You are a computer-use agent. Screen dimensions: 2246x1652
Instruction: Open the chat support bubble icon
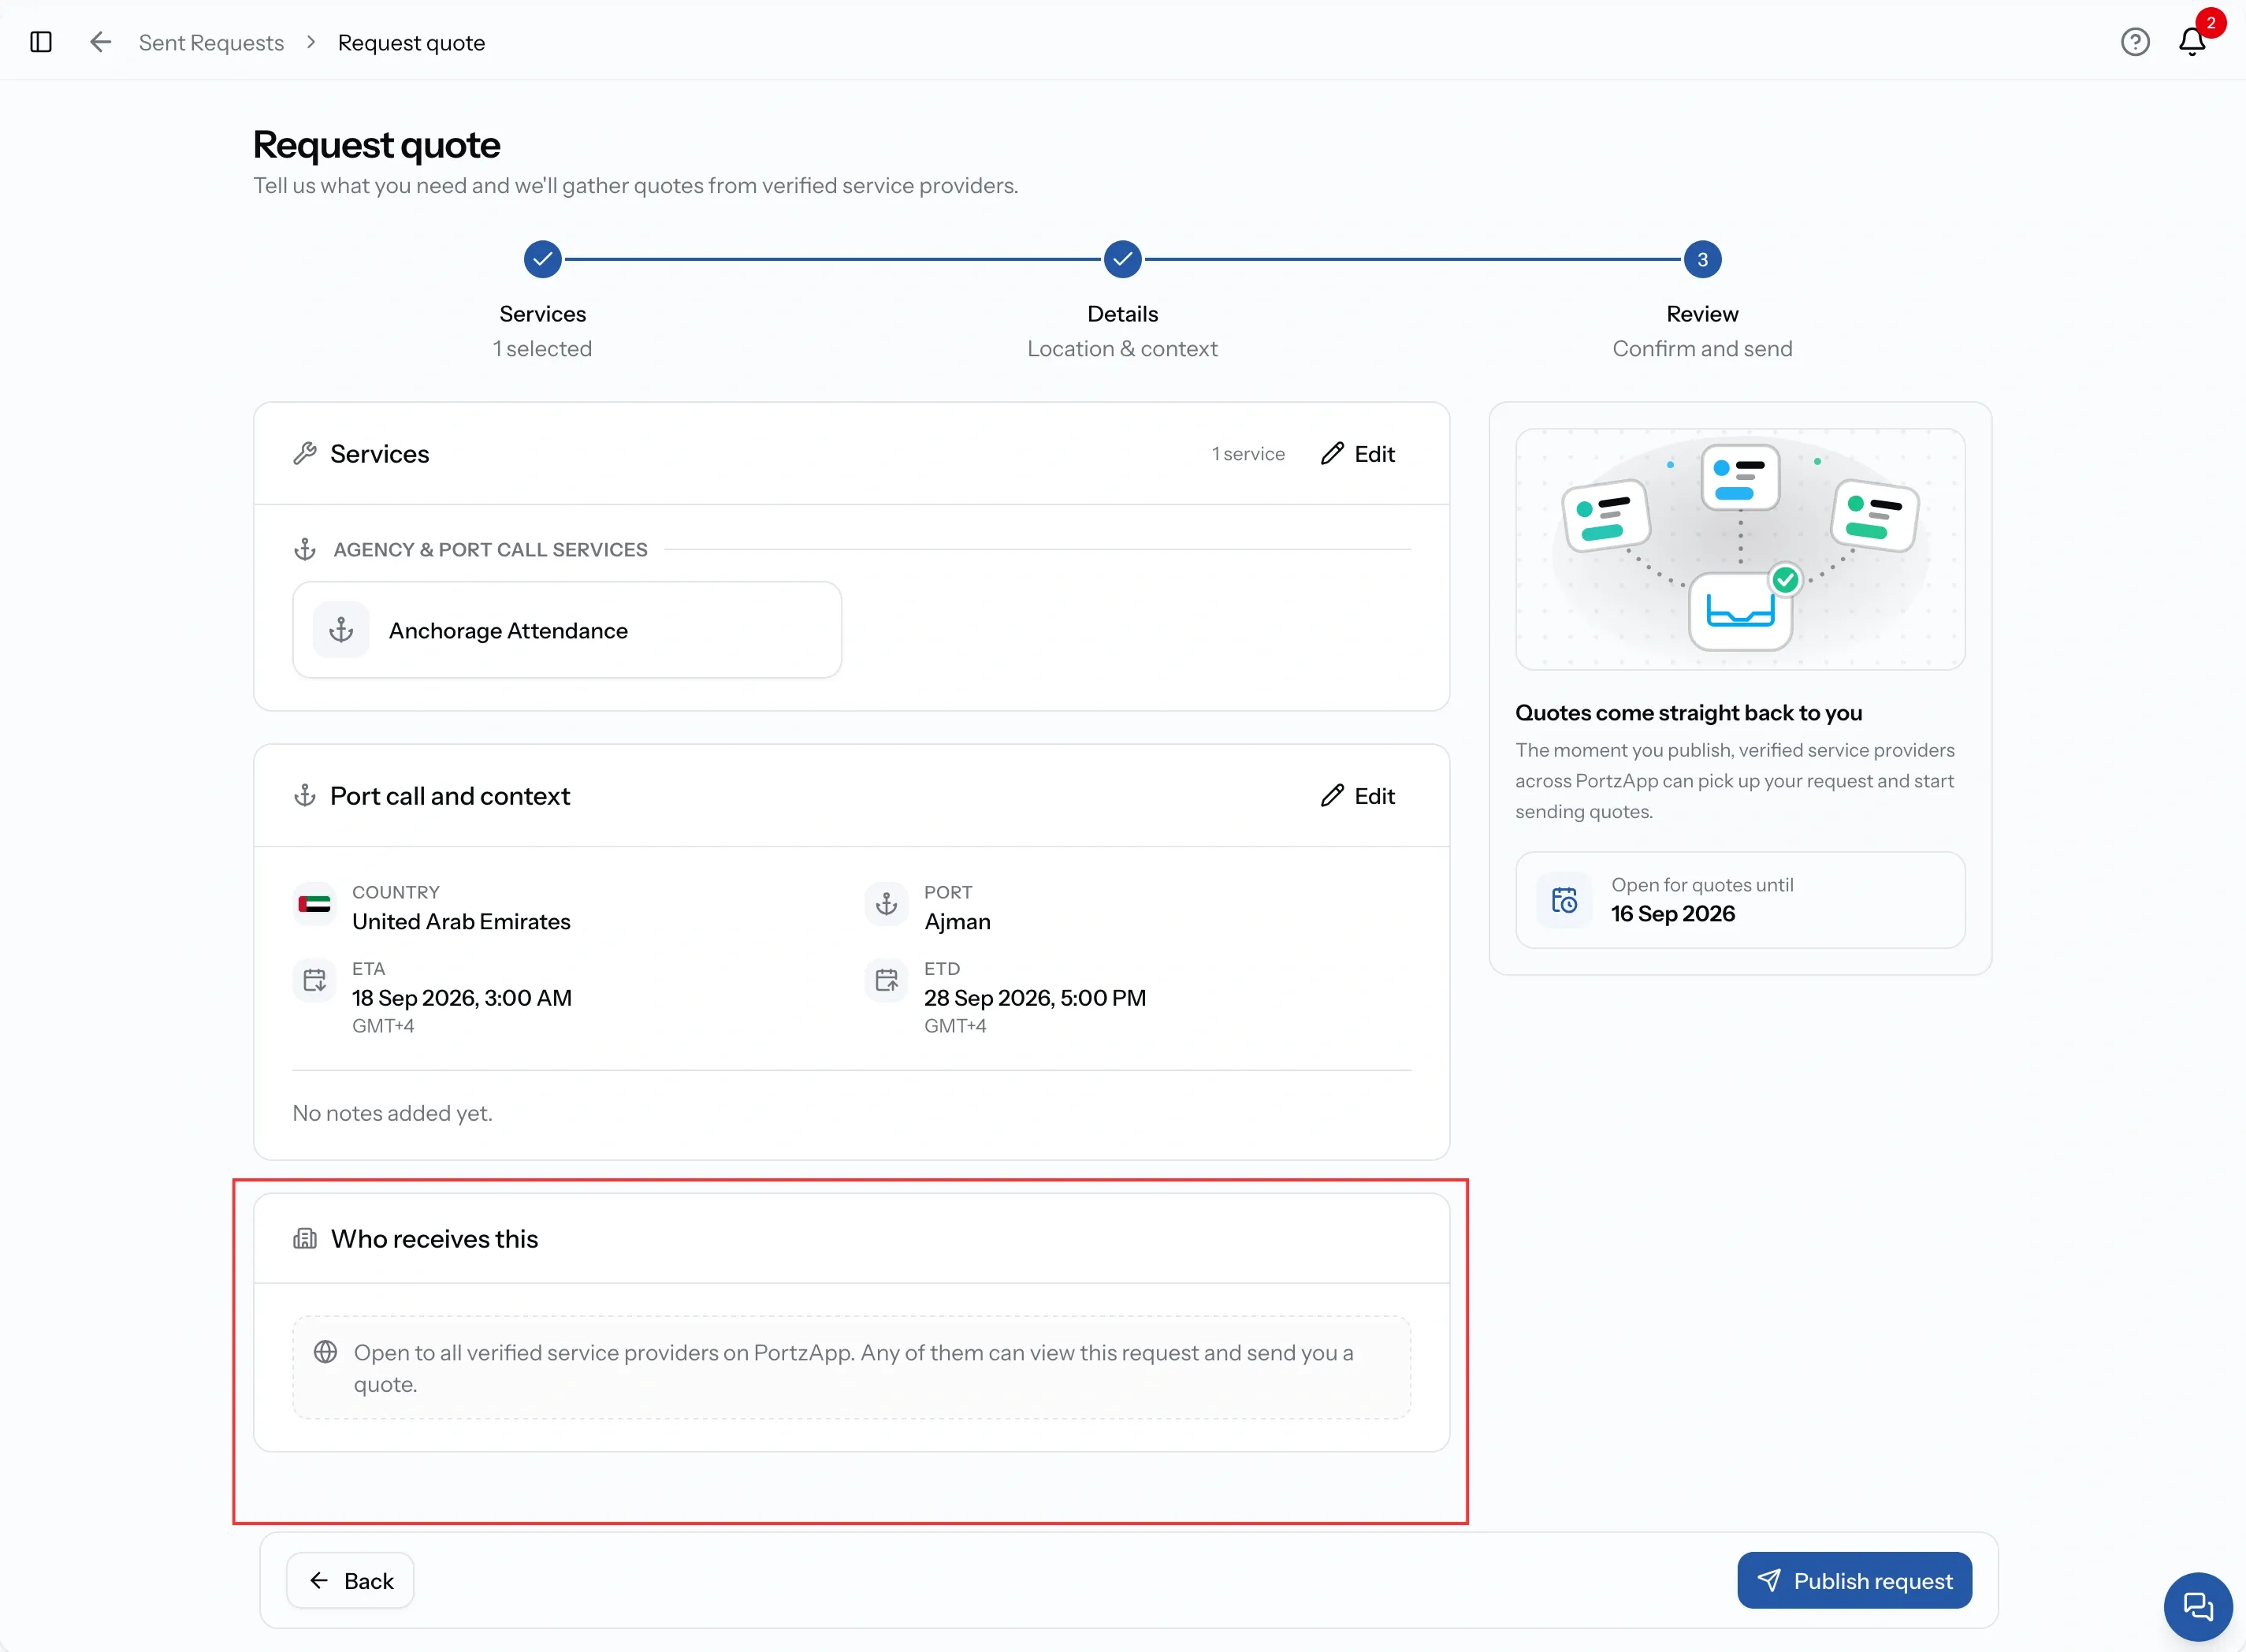[2198, 1606]
